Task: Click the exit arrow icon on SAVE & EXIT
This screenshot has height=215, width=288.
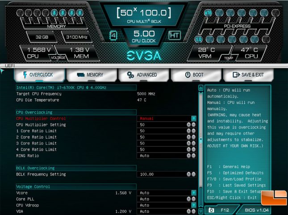Action: [236, 75]
